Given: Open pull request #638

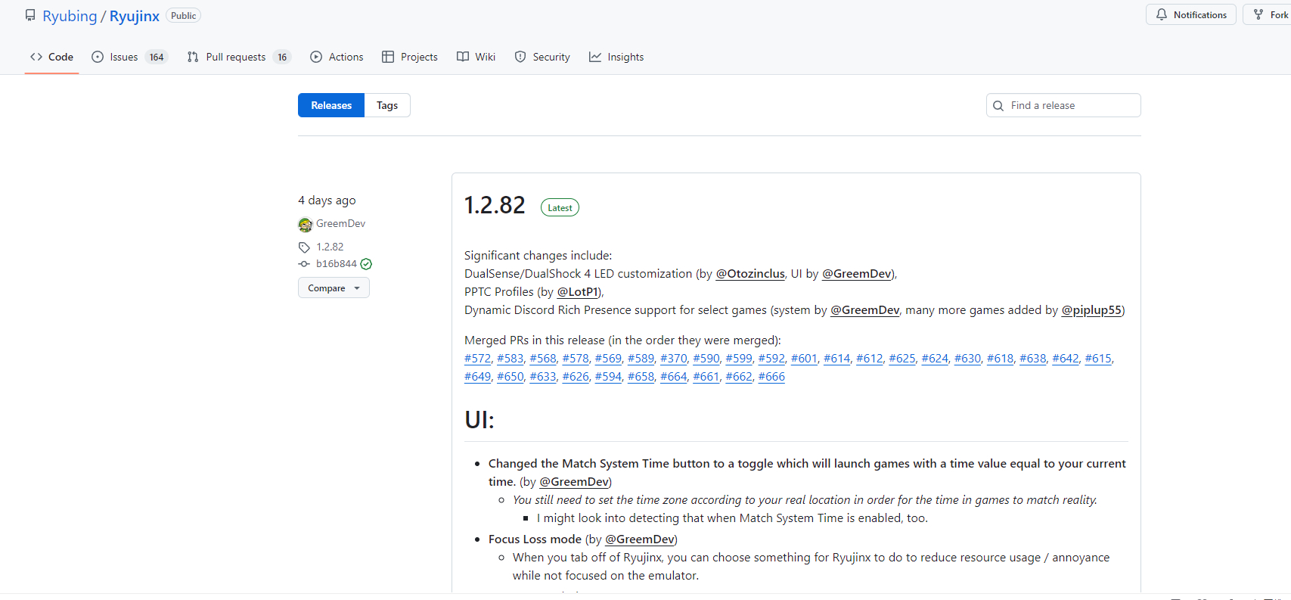Looking at the screenshot, I should coord(1033,359).
